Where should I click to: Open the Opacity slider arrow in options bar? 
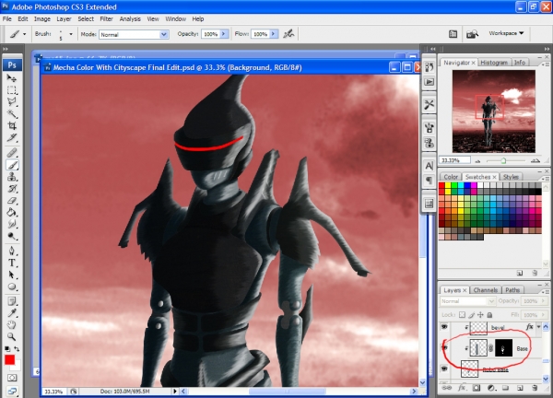coord(224,34)
